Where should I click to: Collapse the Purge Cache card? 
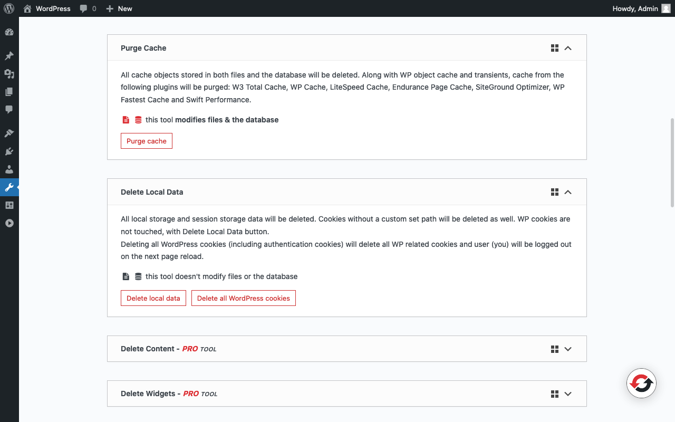point(568,48)
